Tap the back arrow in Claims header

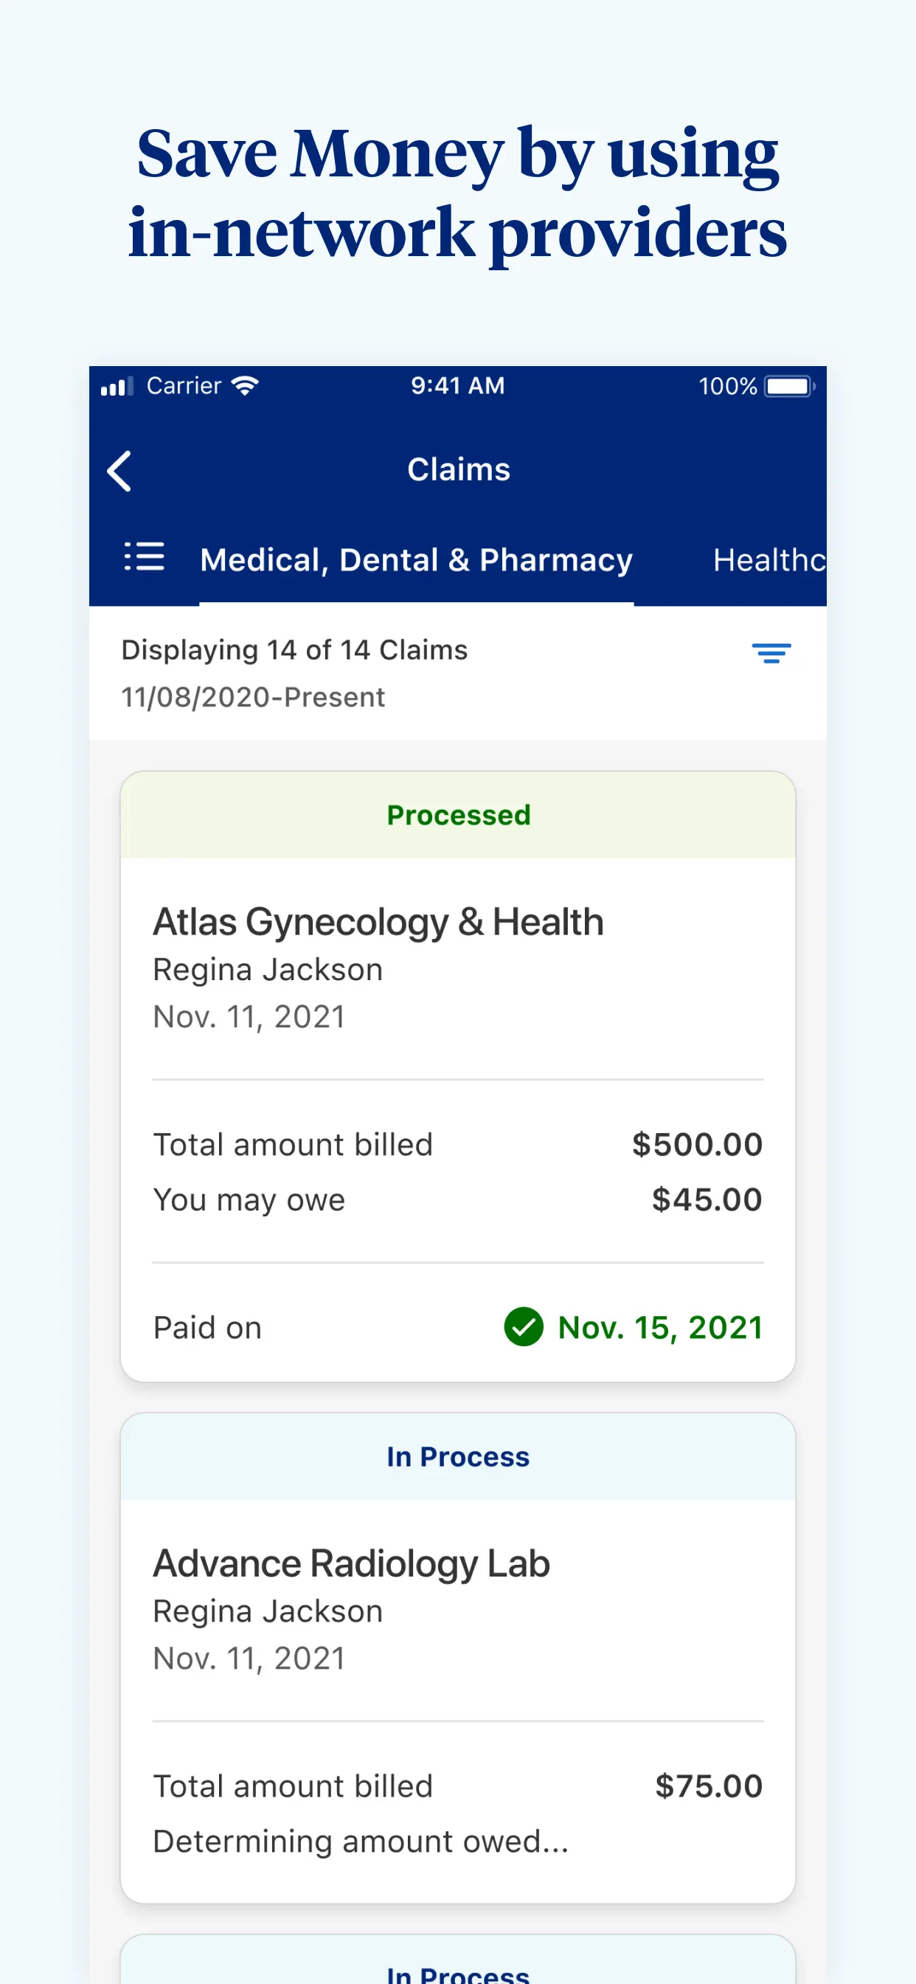click(120, 471)
